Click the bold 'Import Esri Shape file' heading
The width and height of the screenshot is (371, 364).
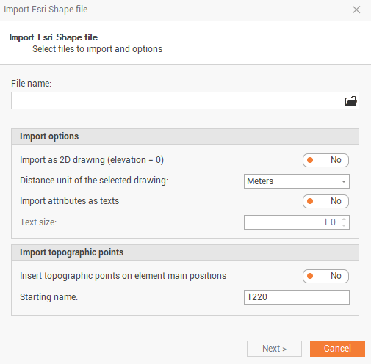(x=54, y=37)
